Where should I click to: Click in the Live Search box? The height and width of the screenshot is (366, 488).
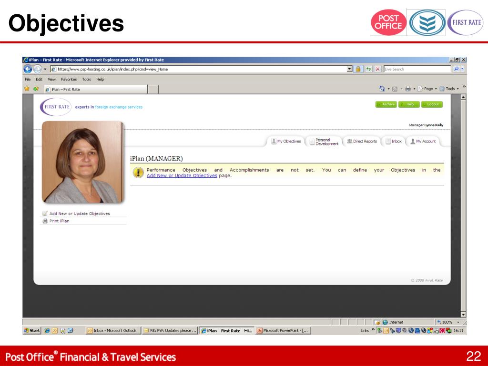(417, 69)
